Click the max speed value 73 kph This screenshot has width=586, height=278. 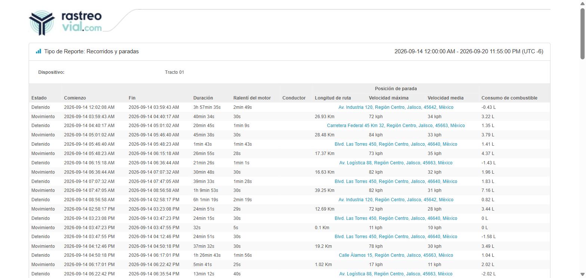[376, 154]
